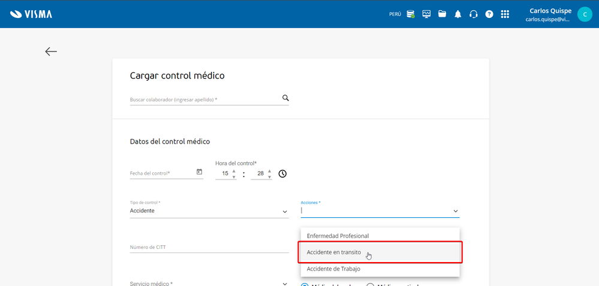Click the clock time picker icon
This screenshot has width=599, height=286.
pos(282,174)
